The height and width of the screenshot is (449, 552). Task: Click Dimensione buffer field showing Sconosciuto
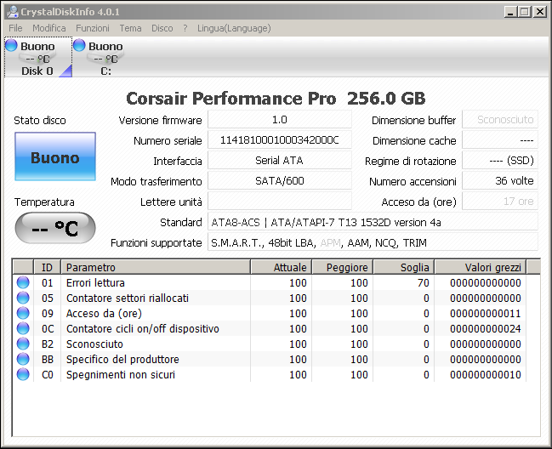pos(500,120)
